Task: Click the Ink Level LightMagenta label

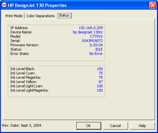Action: 29,90
